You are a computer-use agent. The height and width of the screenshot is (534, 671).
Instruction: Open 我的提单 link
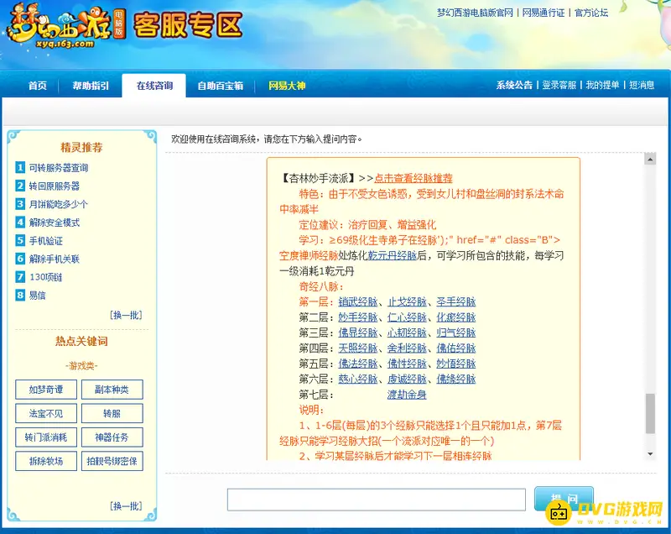point(602,85)
